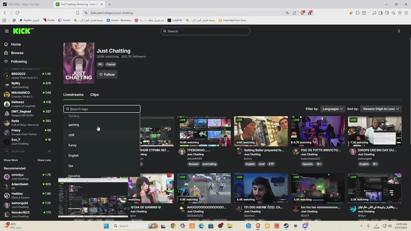Click Konvy channel avatar
The height and width of the screenshot is (231, 411).
pos(239,152)
